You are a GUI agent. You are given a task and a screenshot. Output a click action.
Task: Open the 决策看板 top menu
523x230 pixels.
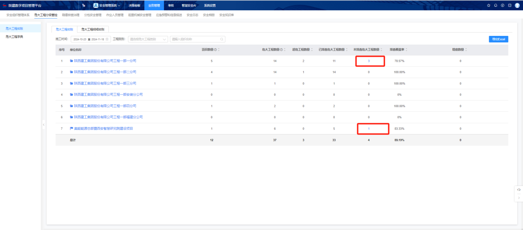click(134, 5)
